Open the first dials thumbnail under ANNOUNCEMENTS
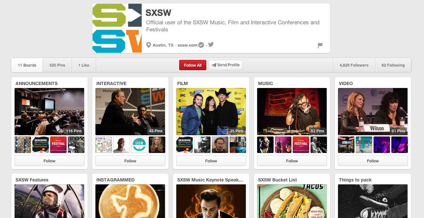Viewport: 424px width, 218px height. (x=23, y=145)
